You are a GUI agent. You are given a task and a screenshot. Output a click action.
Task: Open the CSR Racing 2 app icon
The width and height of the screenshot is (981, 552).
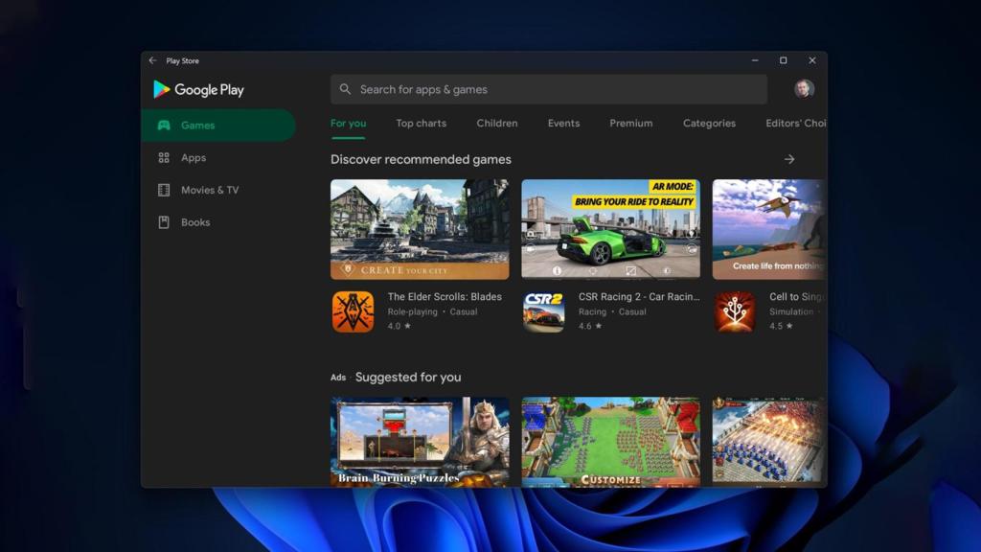coord(544,311)
